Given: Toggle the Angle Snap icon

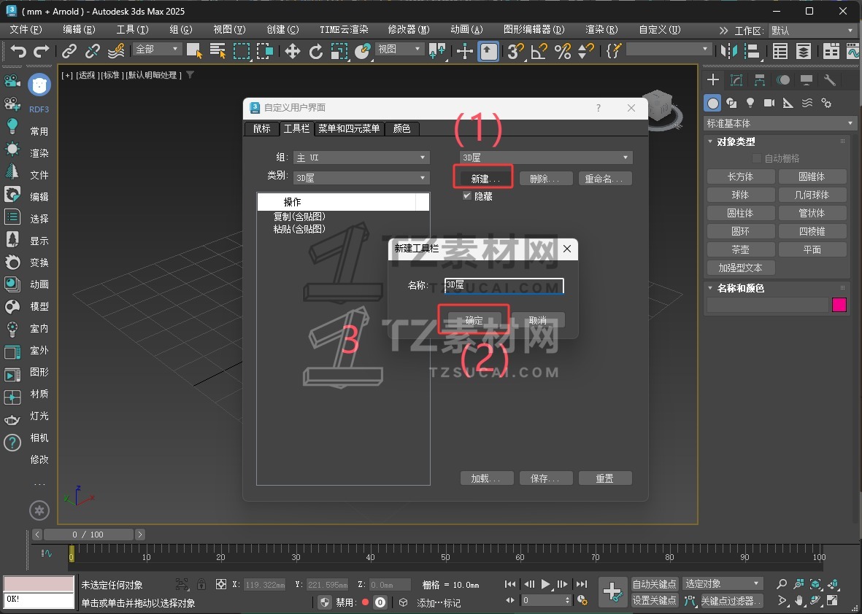Looking at the screenshot, I should (539, 50).
